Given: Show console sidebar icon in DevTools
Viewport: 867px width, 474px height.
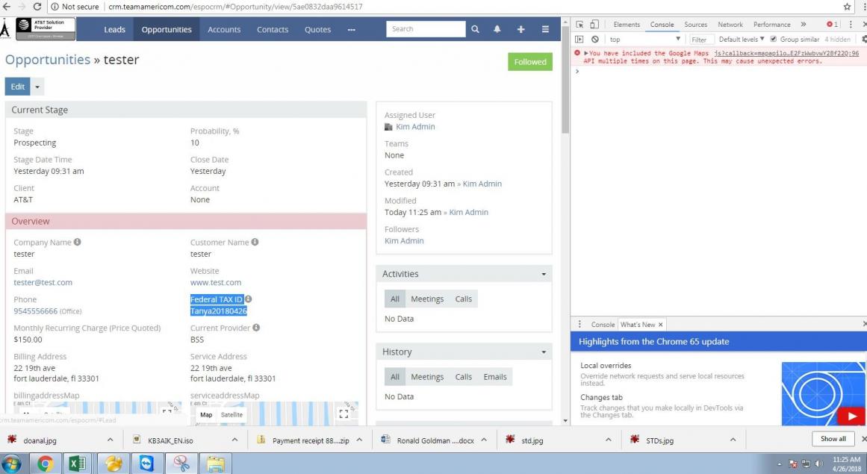Looking at the screenshot, I should tap(579, 40).
